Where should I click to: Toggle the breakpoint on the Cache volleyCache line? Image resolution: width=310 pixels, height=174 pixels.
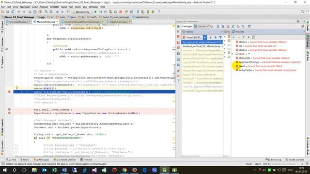(x=9, y=92)
